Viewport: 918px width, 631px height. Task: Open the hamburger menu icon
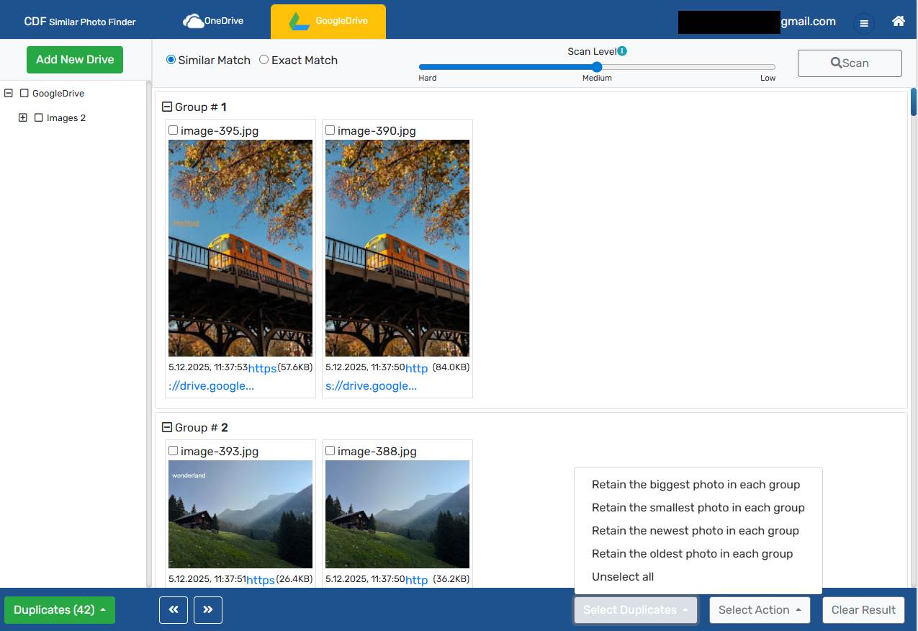(x=864, y=23)
